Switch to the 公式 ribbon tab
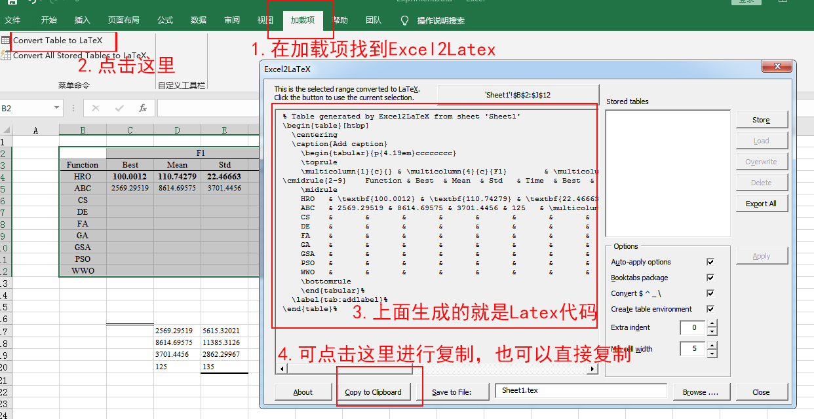Viewport: 814px width, 419px height. (x=165, y=20)
